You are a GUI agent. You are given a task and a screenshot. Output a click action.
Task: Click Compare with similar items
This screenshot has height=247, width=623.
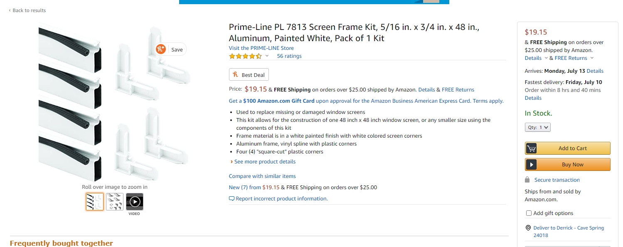coord(262,176)
